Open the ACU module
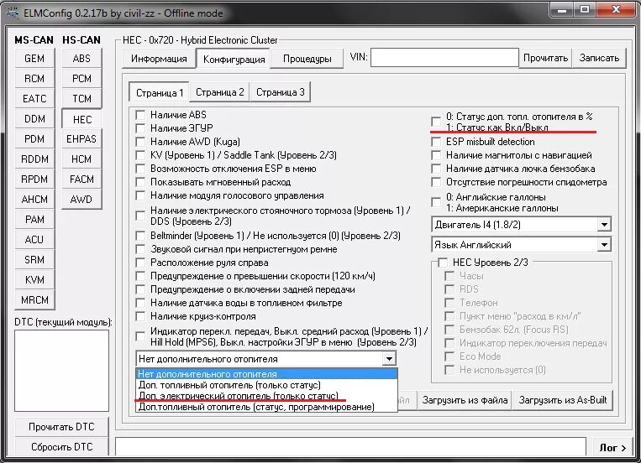 [34, 239]
